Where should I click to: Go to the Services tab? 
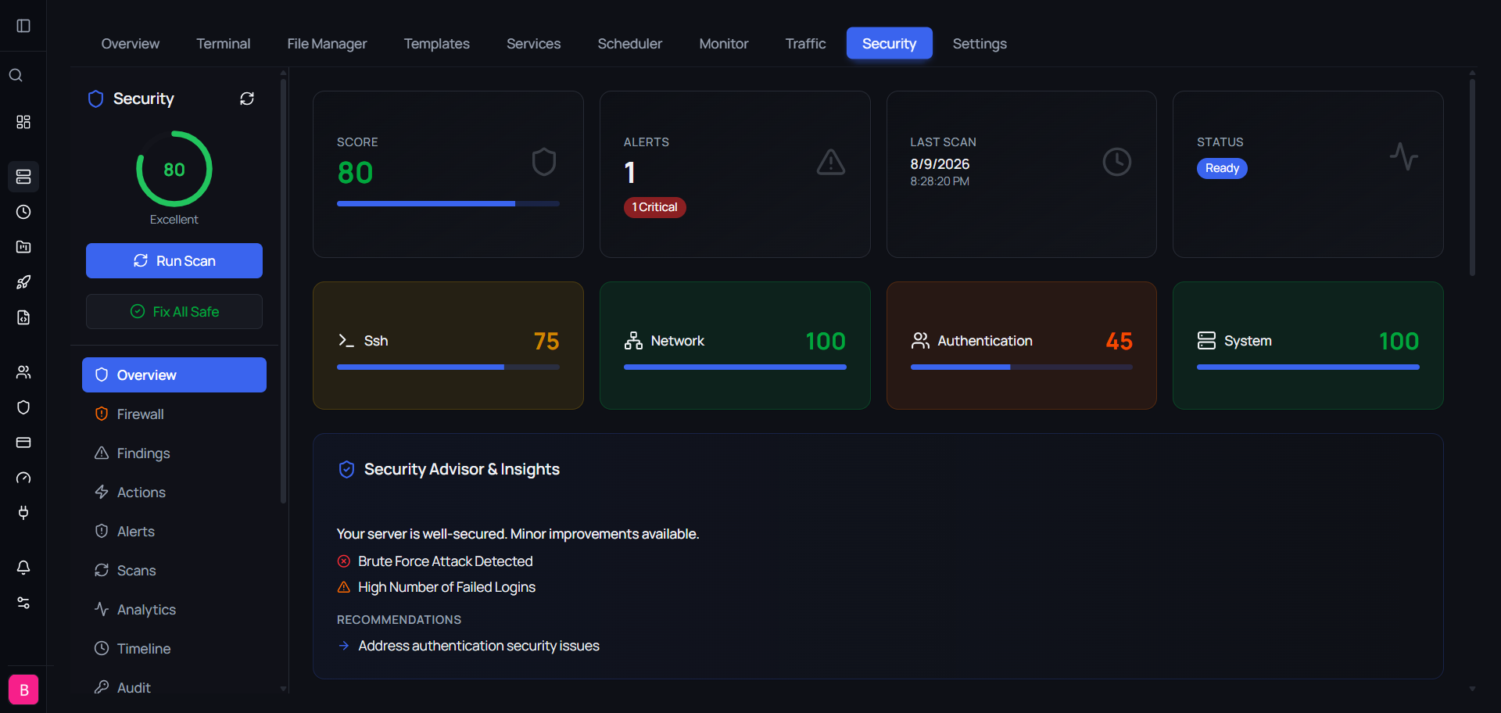pos(534,44)
